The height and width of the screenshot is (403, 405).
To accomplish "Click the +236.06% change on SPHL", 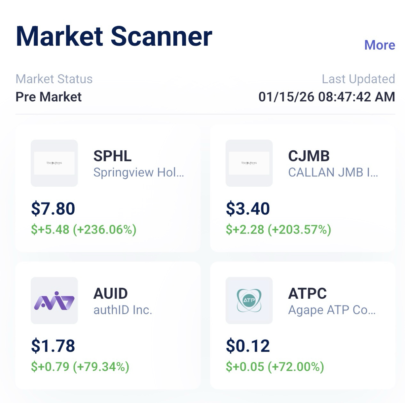I will [105, 230].
